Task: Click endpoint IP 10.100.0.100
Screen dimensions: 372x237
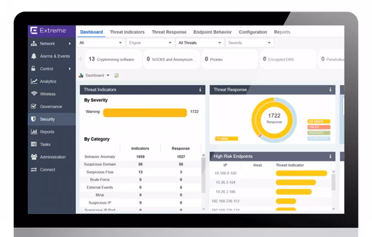Action: (225, 173)
